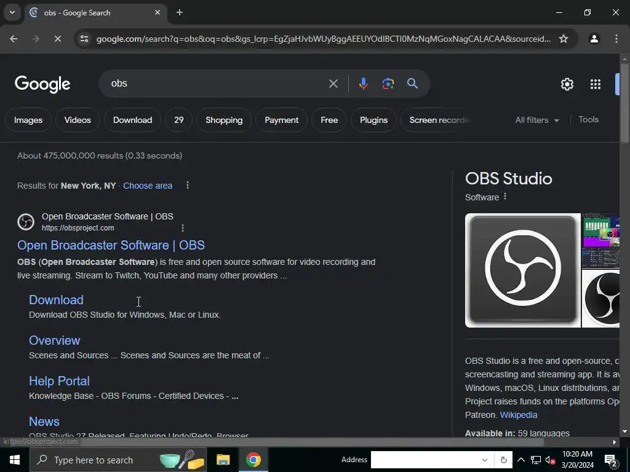Open the search Tools options
This screenshot has width=630, height=472.
[588, 120]
